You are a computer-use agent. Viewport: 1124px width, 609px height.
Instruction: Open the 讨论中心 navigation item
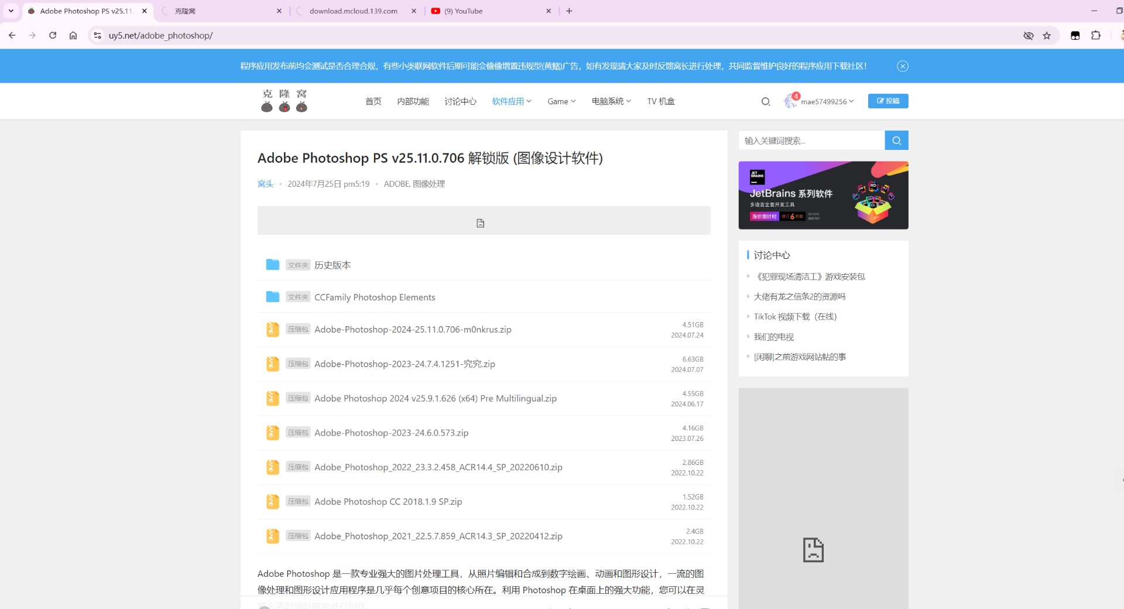(x=460, y=101)
